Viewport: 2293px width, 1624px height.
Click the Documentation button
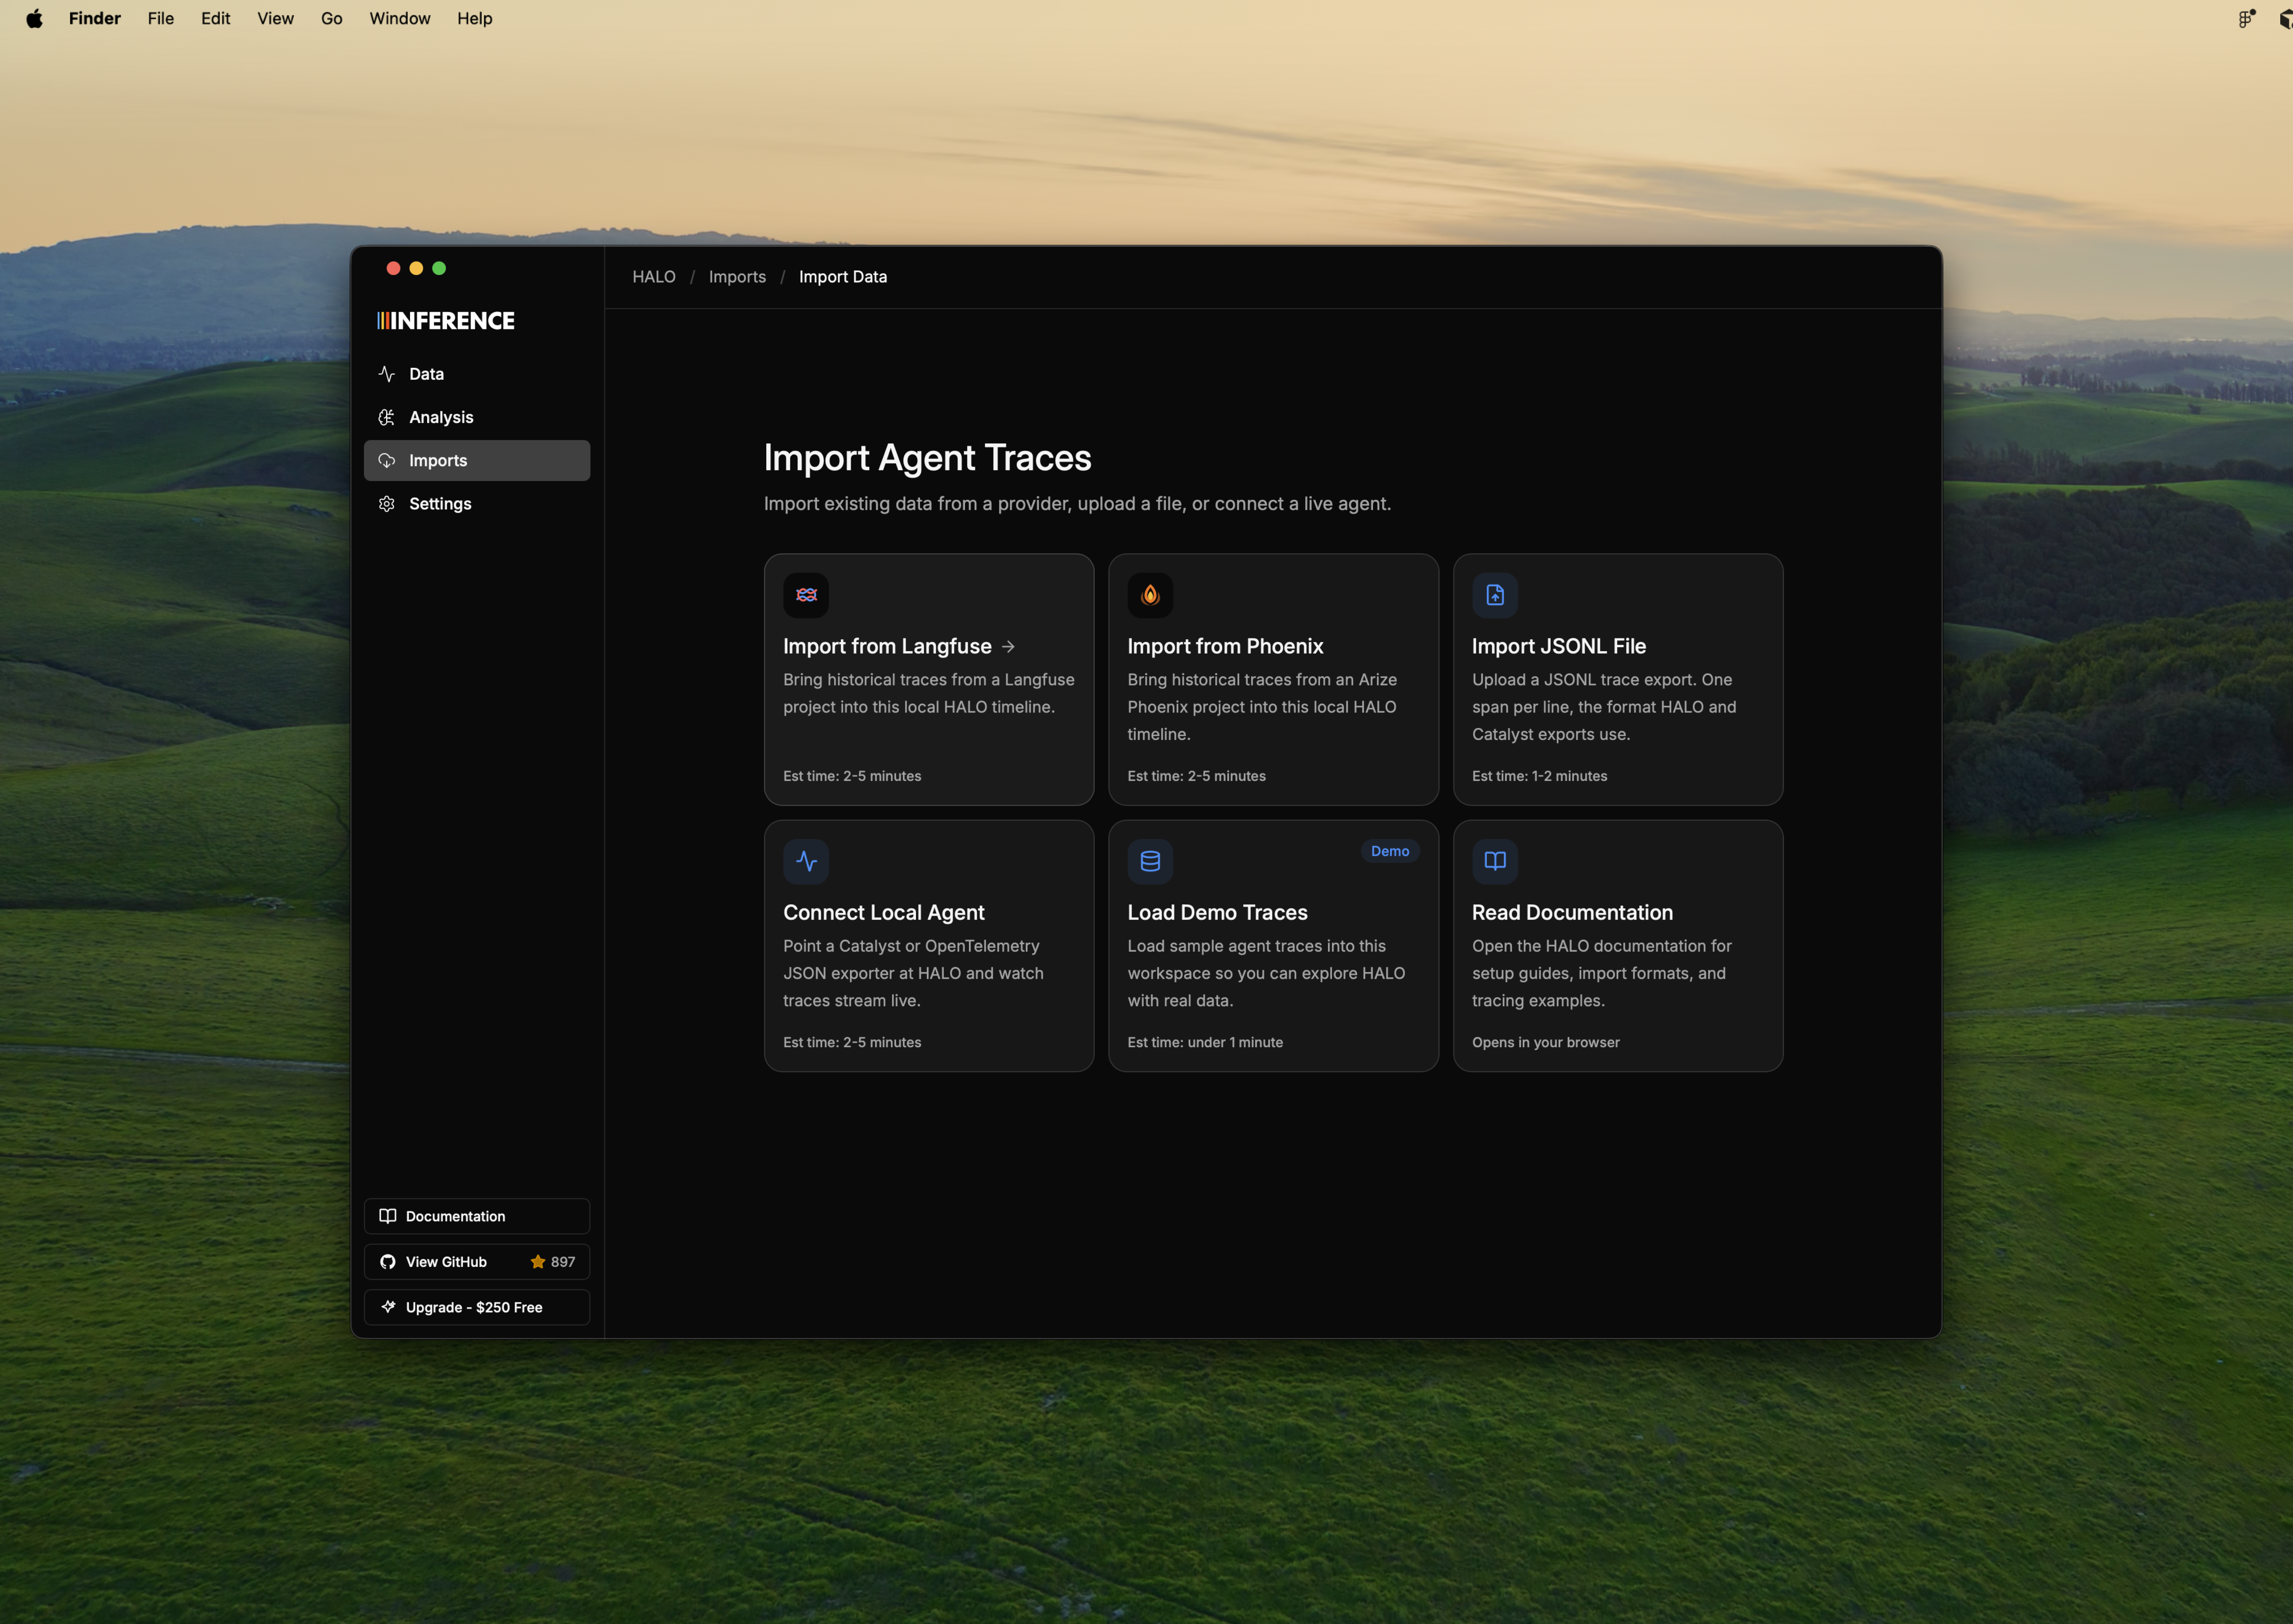pos(477,1216)
